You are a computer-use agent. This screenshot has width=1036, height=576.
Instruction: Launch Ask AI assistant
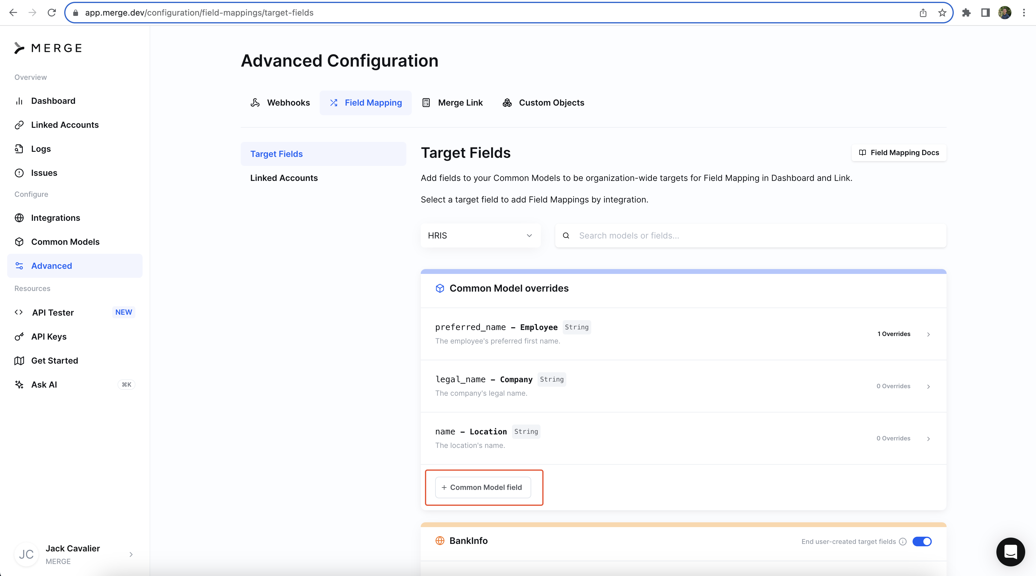pos(44,385)
